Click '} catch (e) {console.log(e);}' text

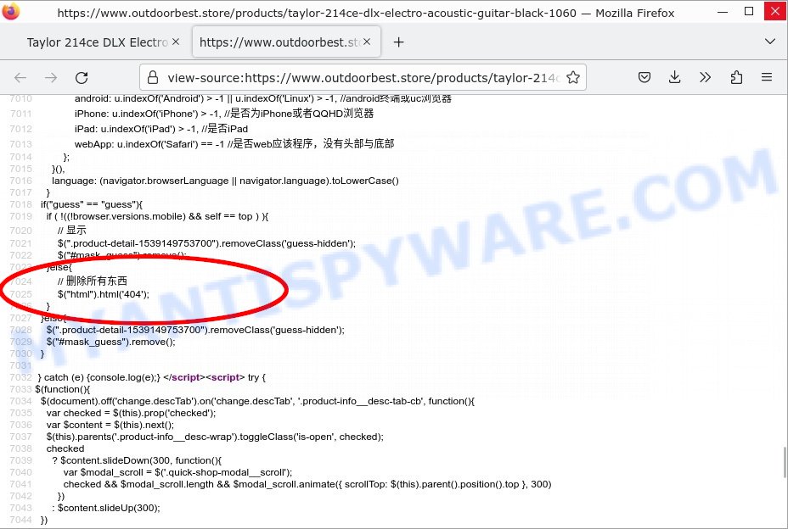coord(99,377)
